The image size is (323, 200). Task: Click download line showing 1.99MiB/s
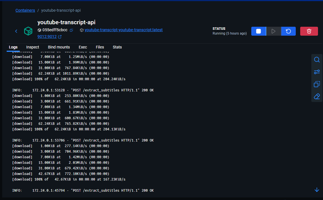point(61,62)
